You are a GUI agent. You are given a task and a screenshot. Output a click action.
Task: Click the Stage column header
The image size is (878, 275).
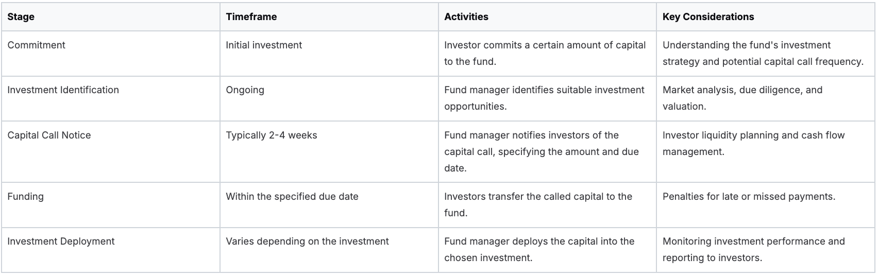pyautogui.click(x=21, y=17)
